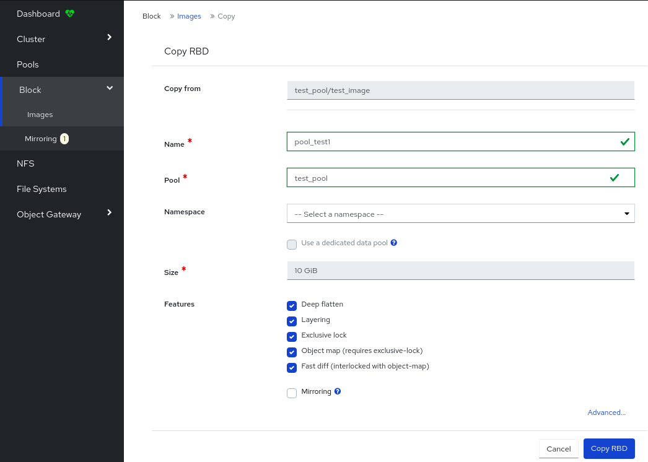Click the green validation checkmark in the Name field

pyautogui.click(x=625, y=141)
